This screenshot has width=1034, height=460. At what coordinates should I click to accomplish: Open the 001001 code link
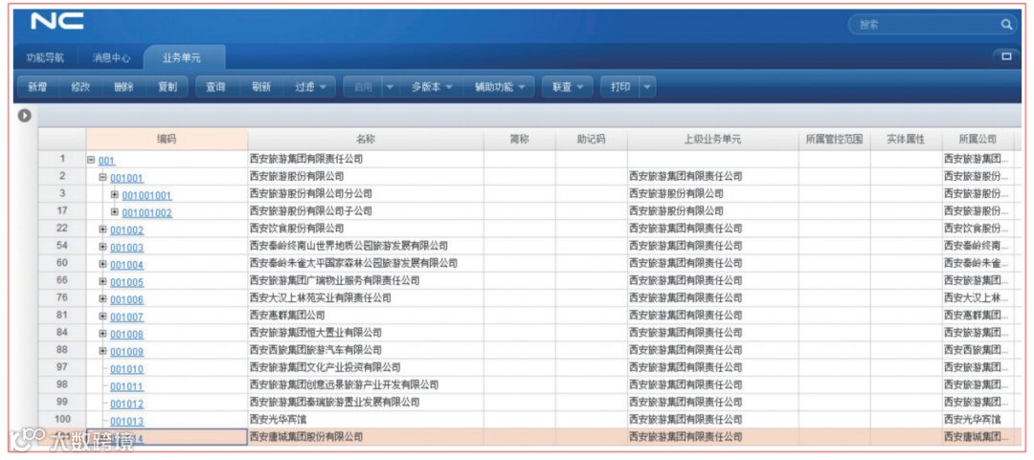(126, 178)
